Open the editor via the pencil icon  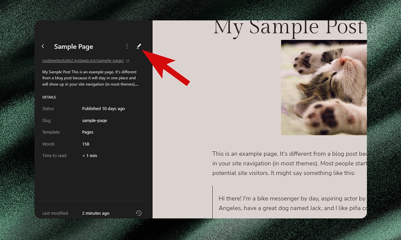click(x=138, y=46)
